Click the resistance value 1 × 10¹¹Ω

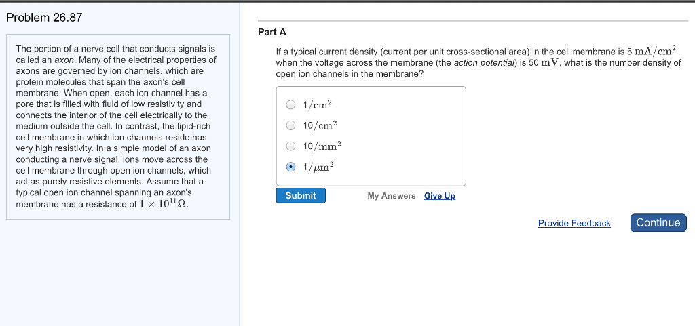click(x=164, y=204)
